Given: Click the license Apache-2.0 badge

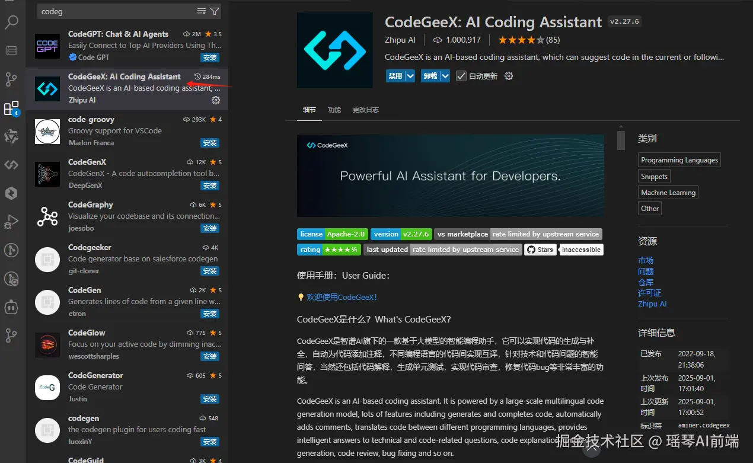Looking at the screenshot, I should pos(332,234).
